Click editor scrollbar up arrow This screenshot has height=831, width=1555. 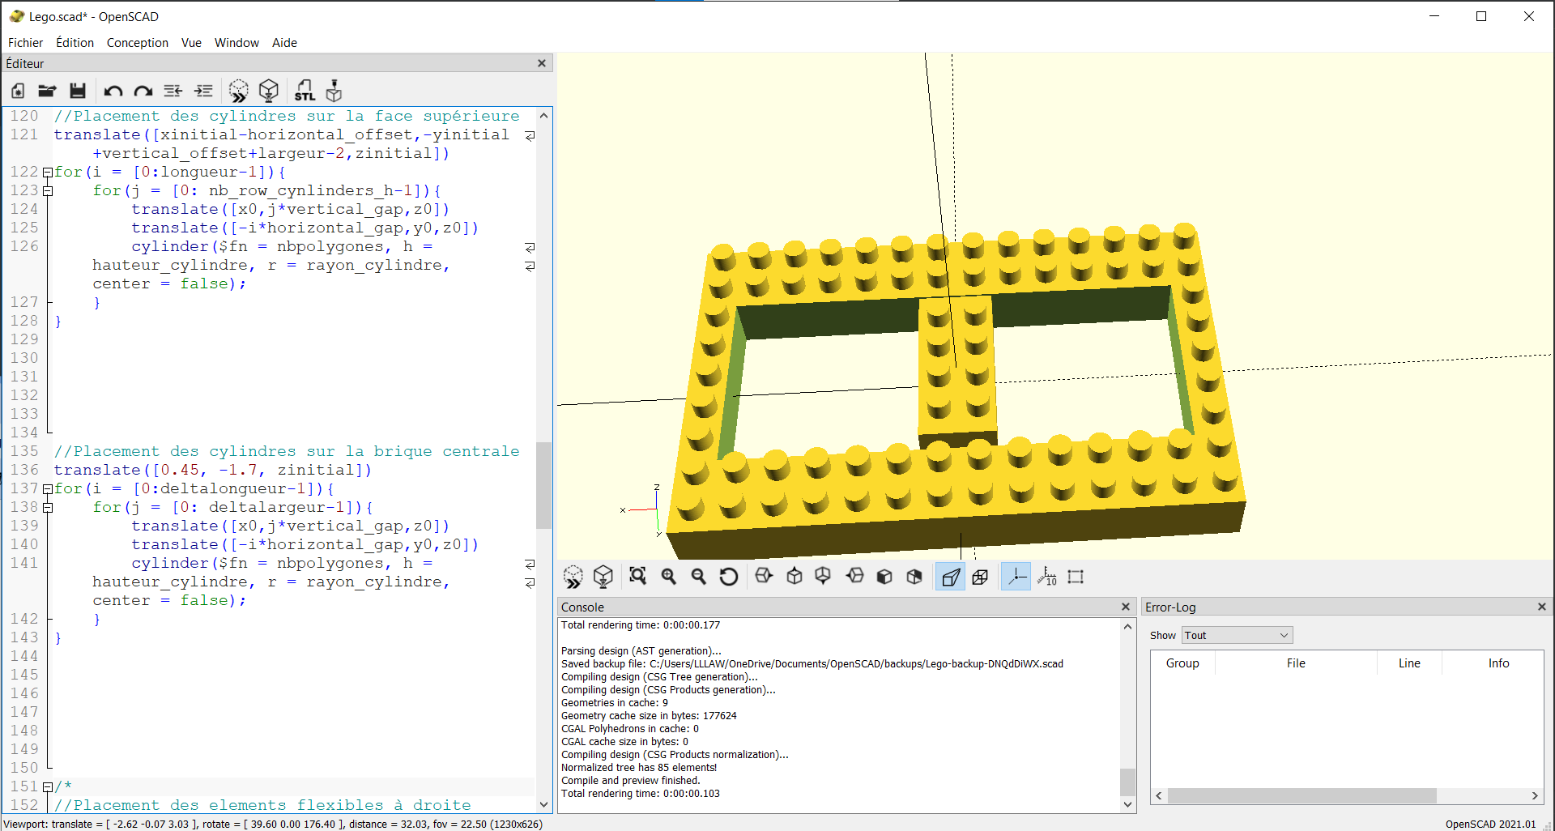click(543, 116)
